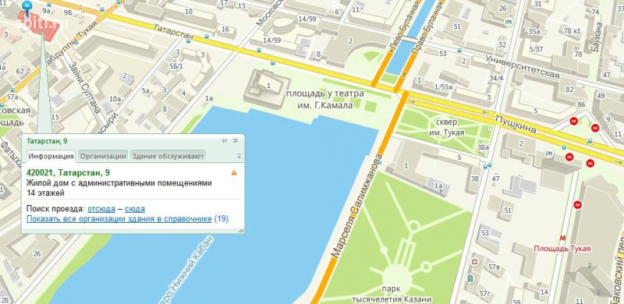Search route from here via отсюда
This screenshot has width=624, height=304.
[101, 209]
